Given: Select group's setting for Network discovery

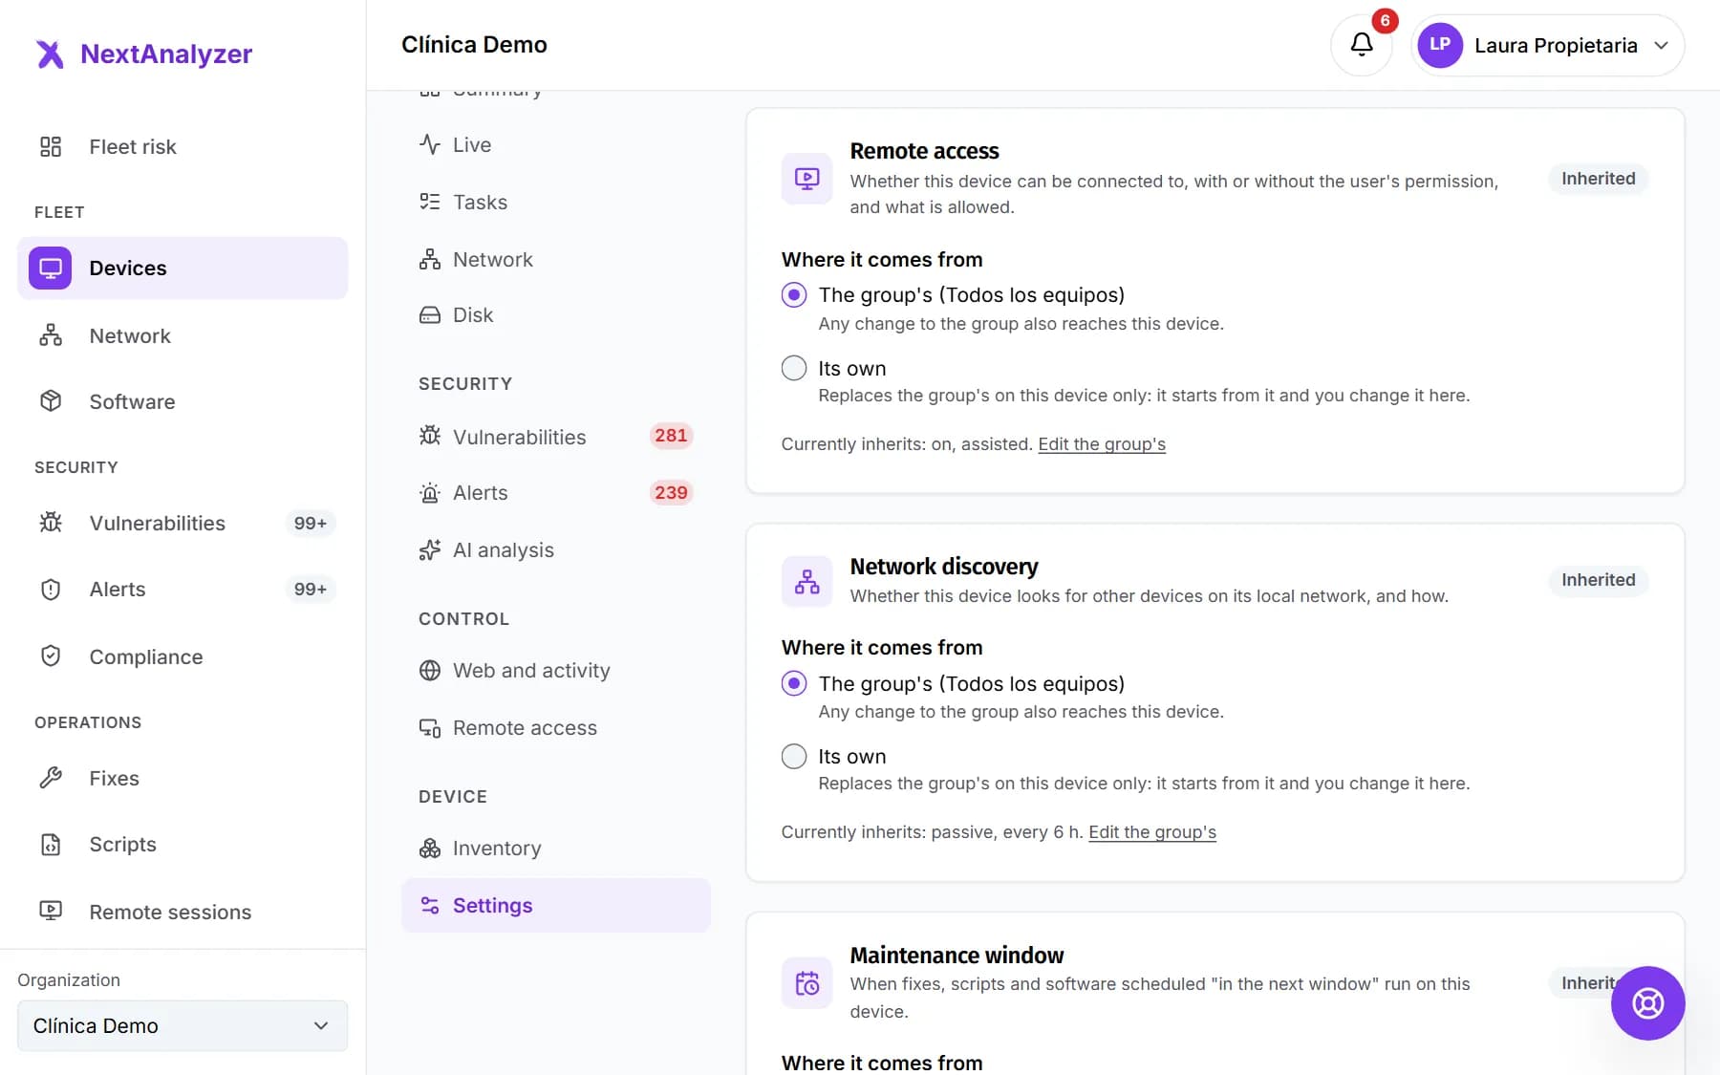Looking at the screenshot, I should 794,683.
